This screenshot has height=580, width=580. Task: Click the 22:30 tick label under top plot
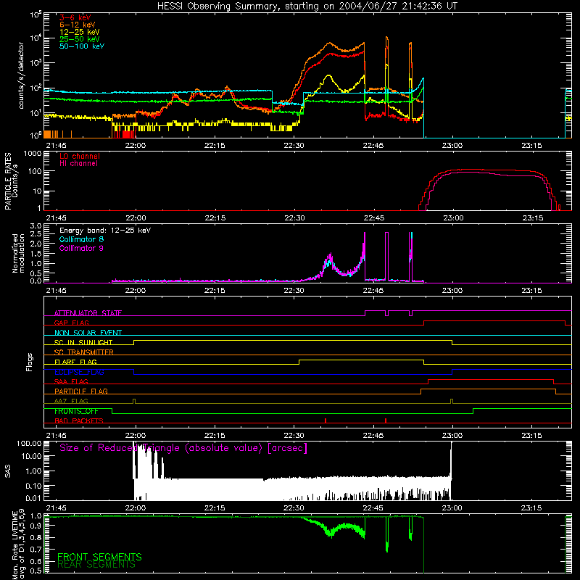pos(294,146)
